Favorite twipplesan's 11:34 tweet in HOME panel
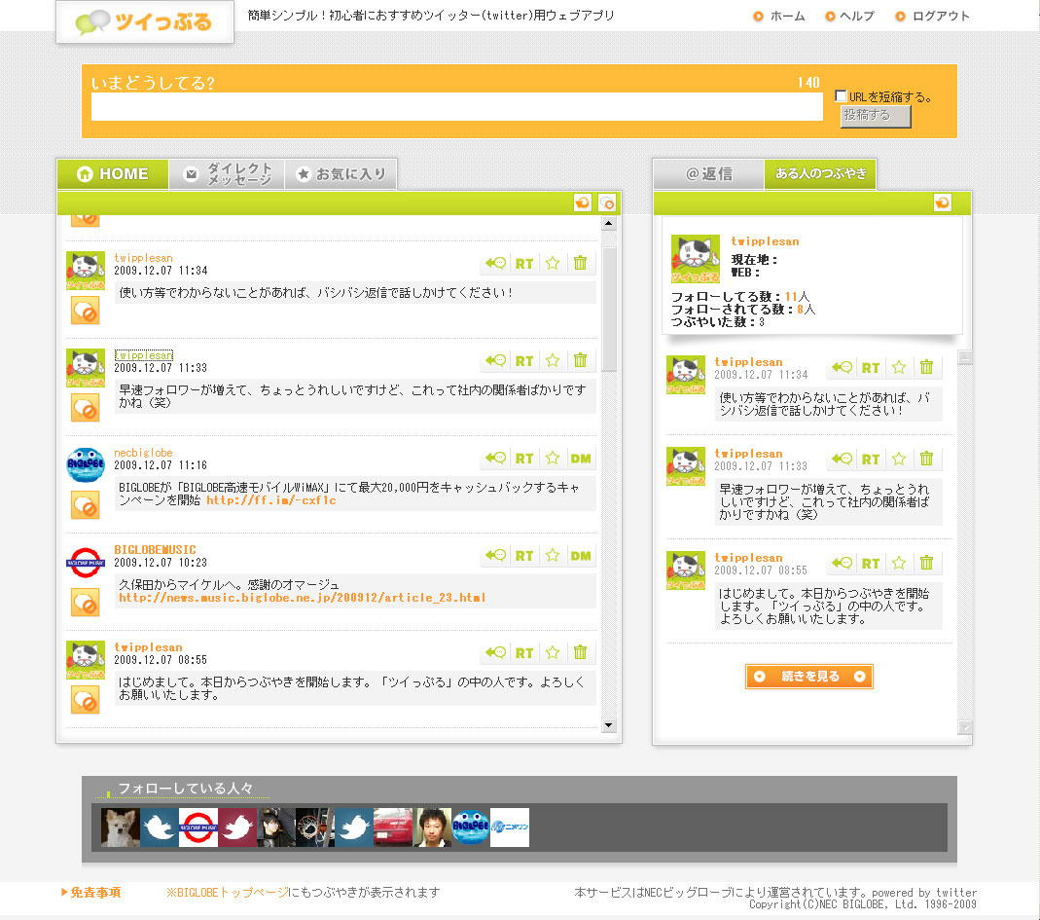This screenshot has width=1040, height=920. [553, 264]
